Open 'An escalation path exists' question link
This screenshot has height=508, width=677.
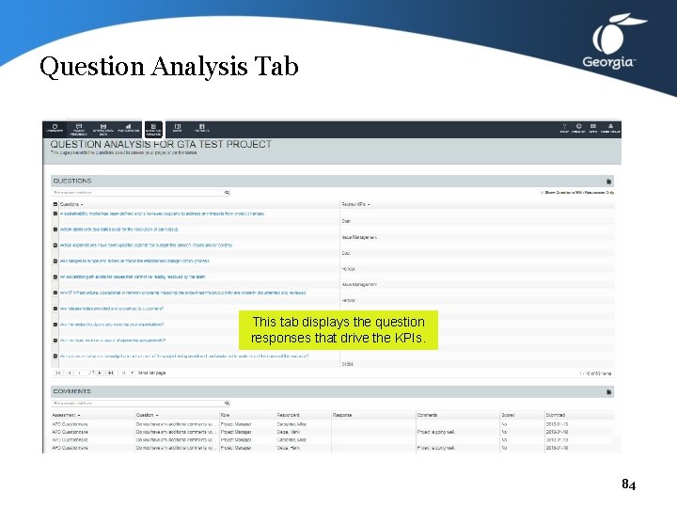[x=133, y=277]
